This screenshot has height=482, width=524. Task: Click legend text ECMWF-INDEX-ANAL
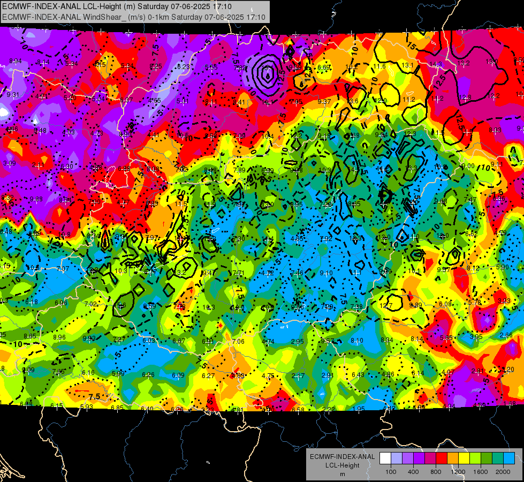pyautogui.click(x=342, y=457)
